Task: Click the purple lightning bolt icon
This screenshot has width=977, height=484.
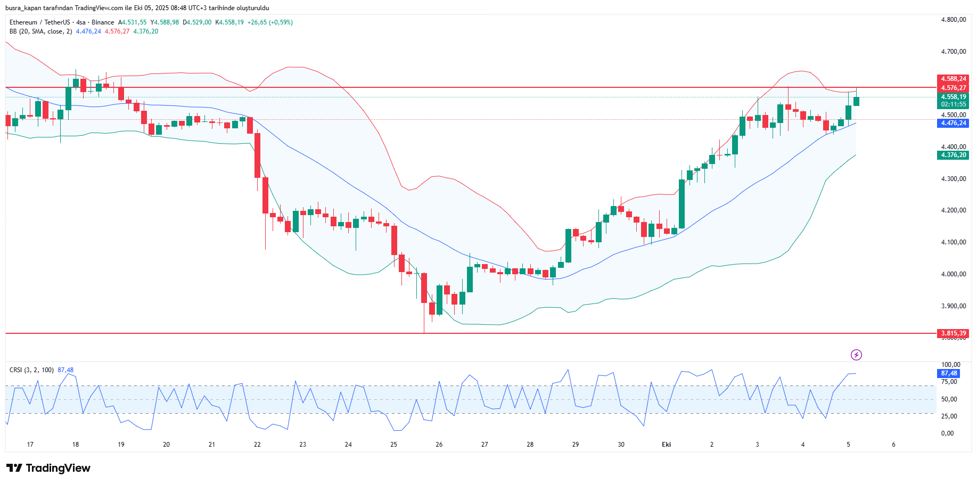Action: 856,355
